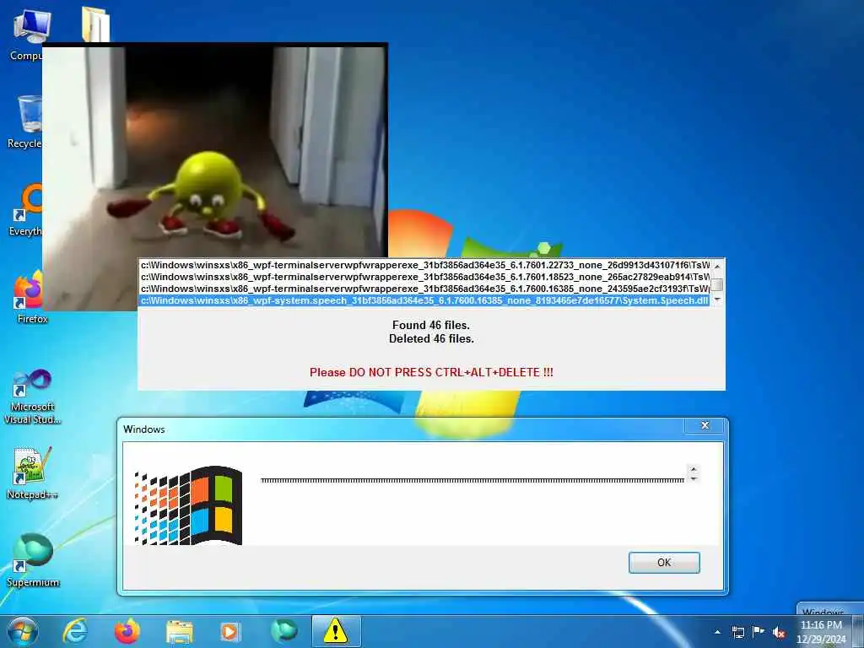Image resolution: width=864 pixels, height=648 pixels.
Task: Open the Windows Start menu orb
Action: click(23, 631)
